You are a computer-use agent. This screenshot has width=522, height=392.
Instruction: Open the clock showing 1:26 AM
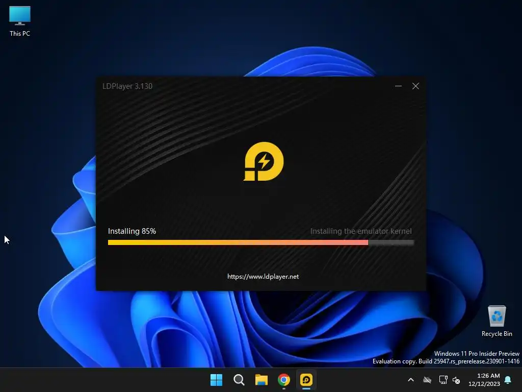(x=484, y=380)
